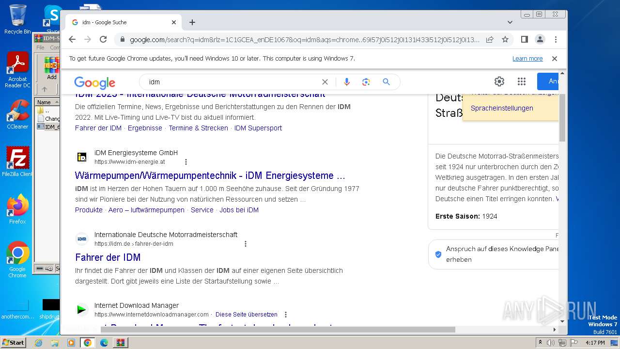Click the blue Anmelden button

point(548,81)
